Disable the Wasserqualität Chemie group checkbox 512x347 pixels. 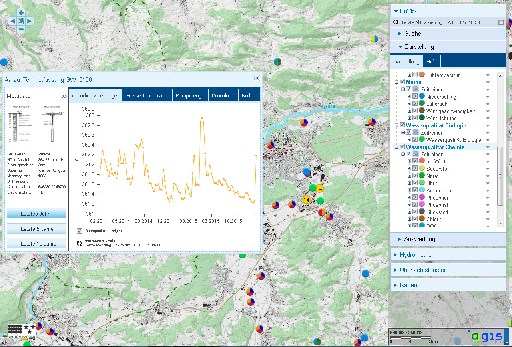pyautogui.click(x=402, y=147)
